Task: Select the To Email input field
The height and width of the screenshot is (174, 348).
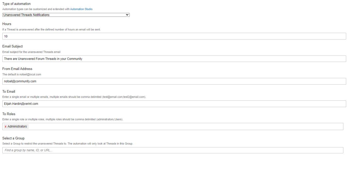Action: (x=174, y=104)
